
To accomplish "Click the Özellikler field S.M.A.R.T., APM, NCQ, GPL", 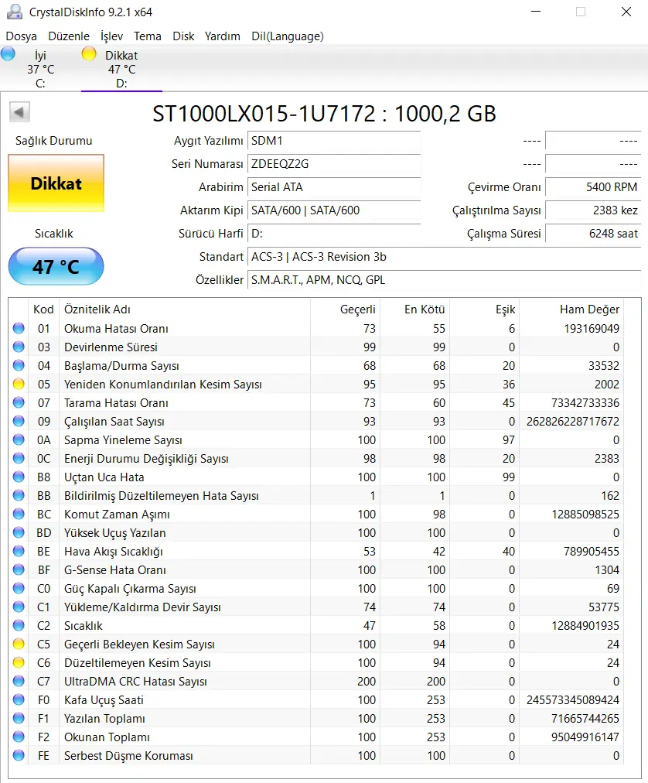I will point(444,280).
